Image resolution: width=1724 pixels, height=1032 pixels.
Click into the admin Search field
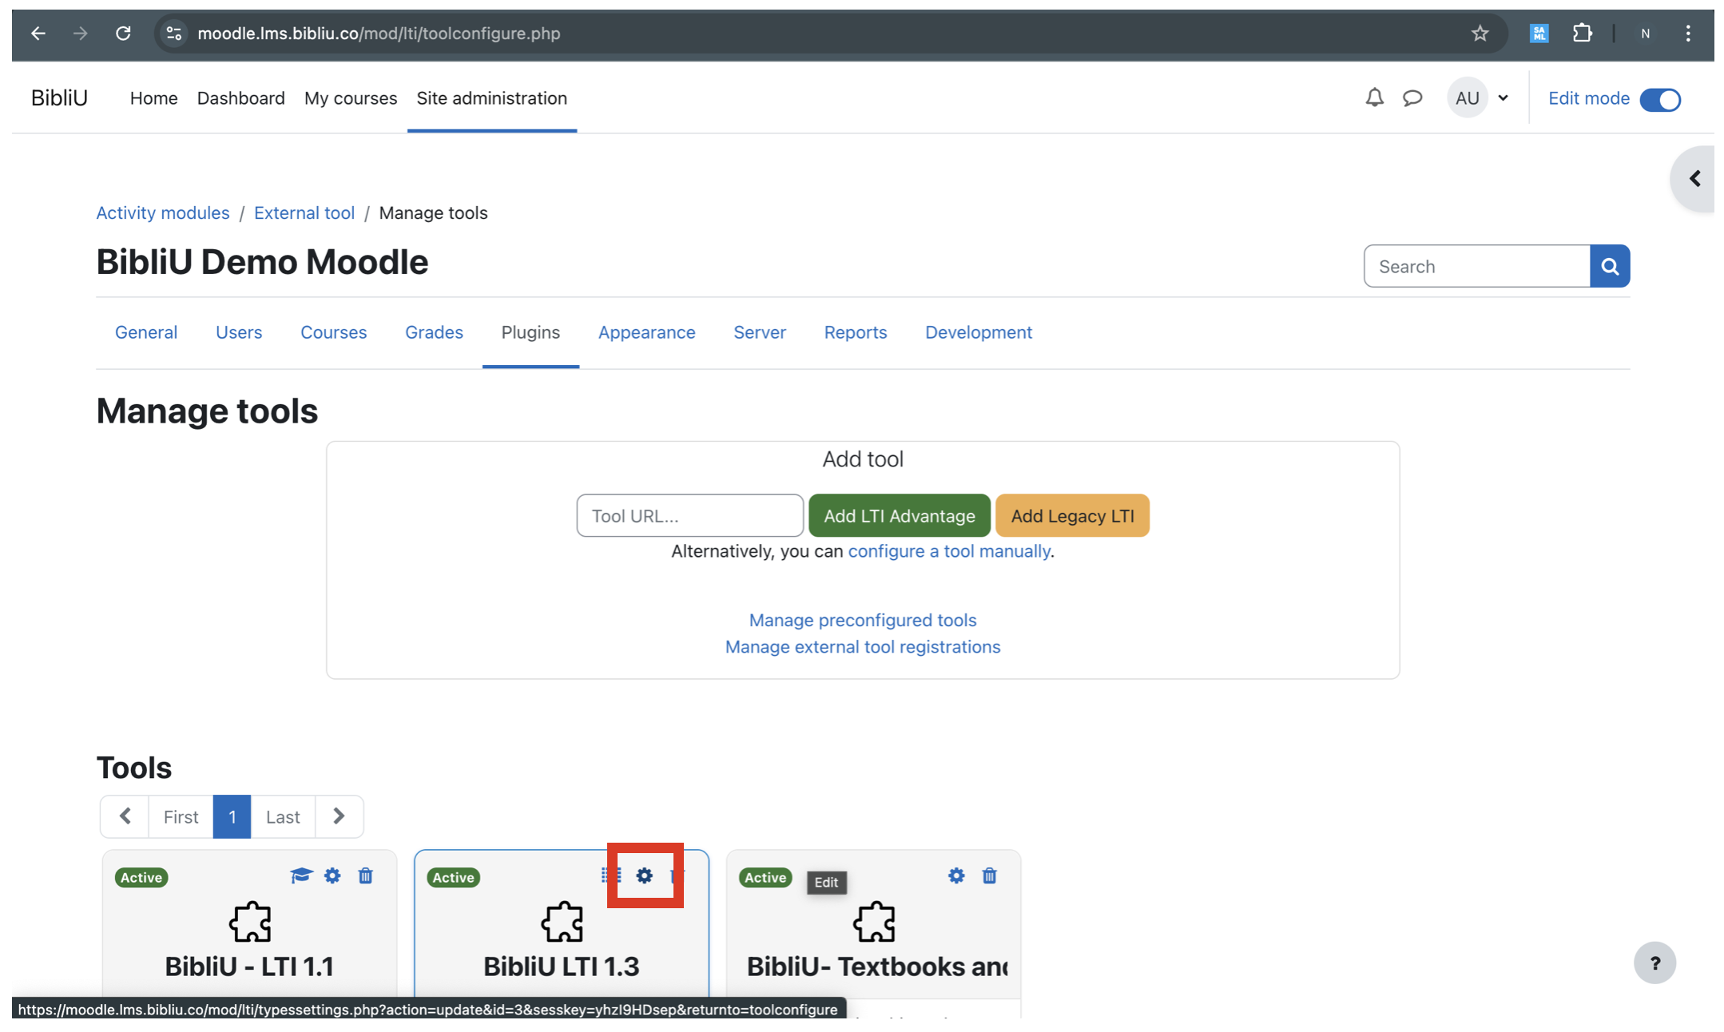(1477, 266)
